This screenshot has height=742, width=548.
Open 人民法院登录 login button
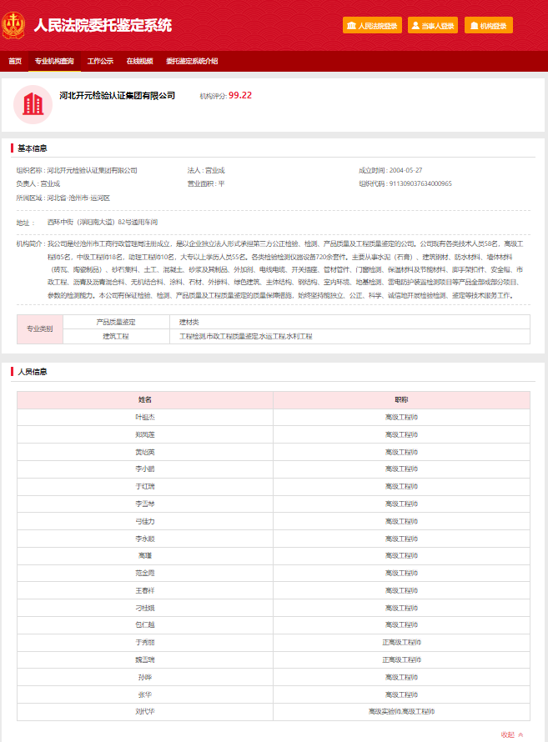pyautogui.click(x=372, y=26)
